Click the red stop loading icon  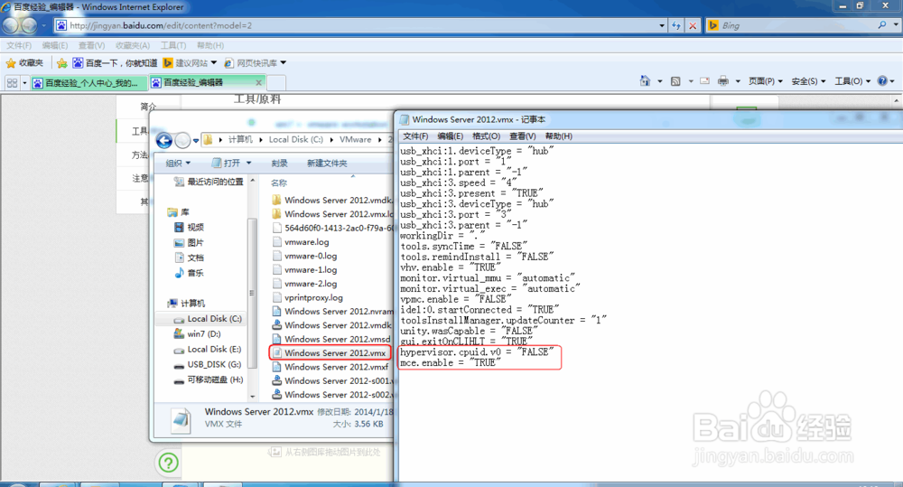[693, 25]
